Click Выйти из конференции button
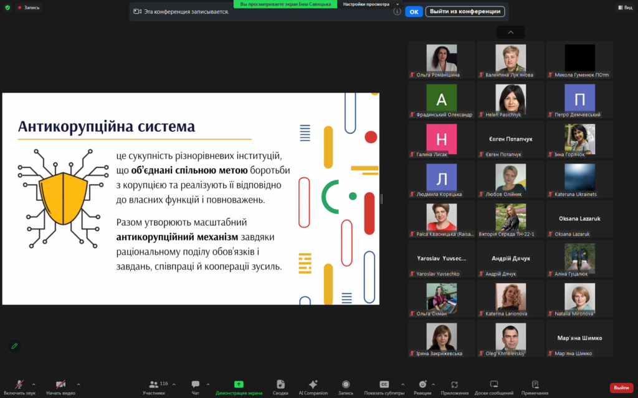Screen dimensions: 638x398 pyautogui.click(x=465, y=12)
